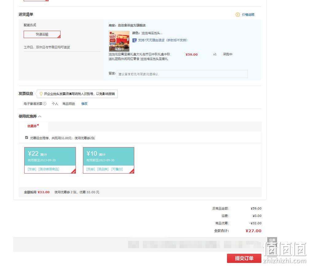
Task: Click the 金额抵用 ¥32.00 amount
Action: click(x=44, y=192)
